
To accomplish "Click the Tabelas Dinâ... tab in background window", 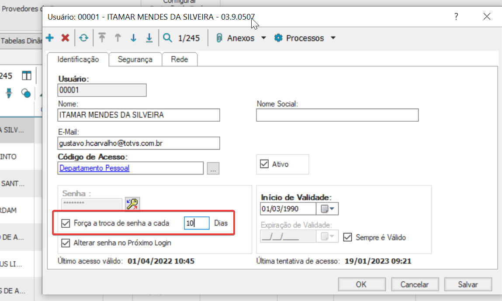I will pyautogui.click(x=21, y=41).
